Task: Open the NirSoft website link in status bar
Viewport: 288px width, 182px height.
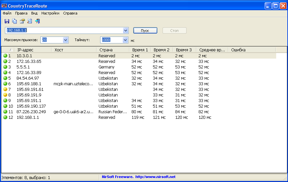Action: (x=155, y=177)
